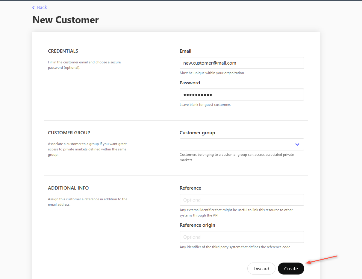Click the Password input field

click(242, 94)
